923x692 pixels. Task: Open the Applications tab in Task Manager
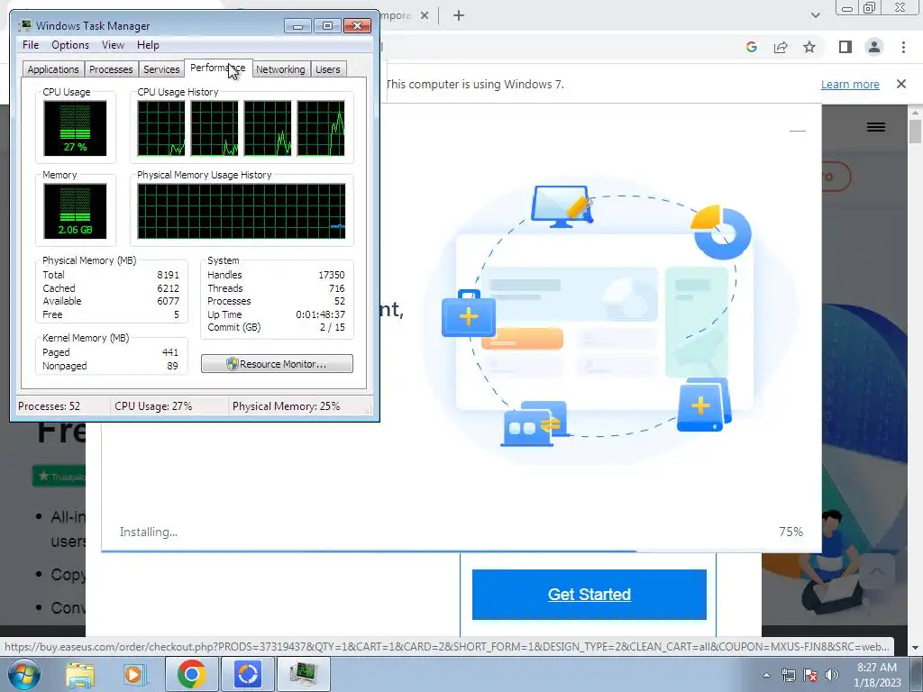(x=53, y=69)
